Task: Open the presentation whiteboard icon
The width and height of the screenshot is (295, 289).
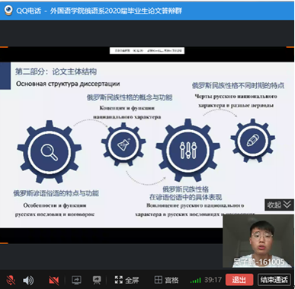Action: pyautogui.click(x=97, y=280)
